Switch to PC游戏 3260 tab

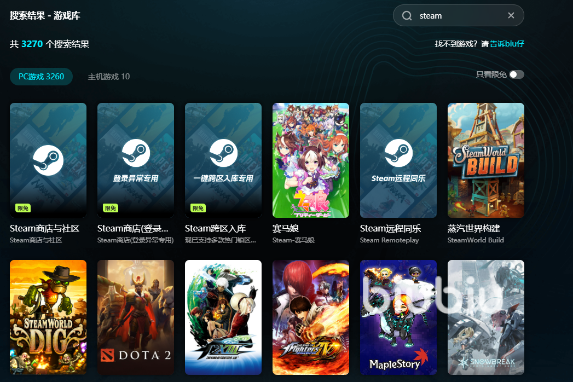tap(41, 77)
